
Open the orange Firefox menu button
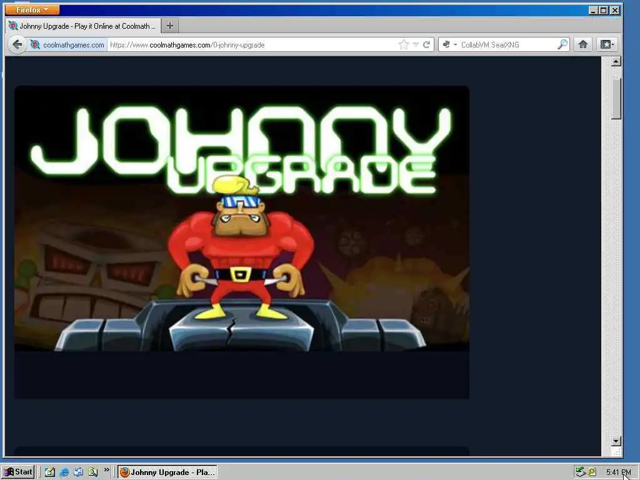(32, 9)
